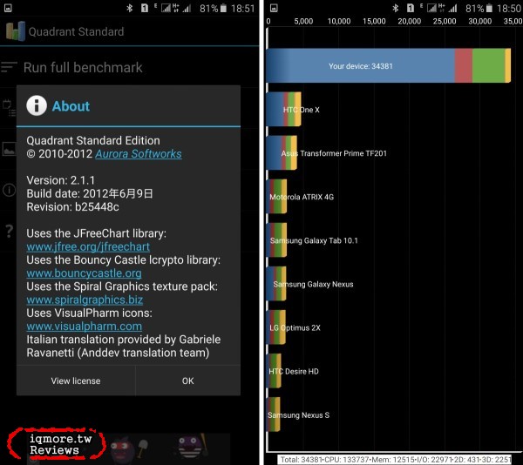Tap the Quadrant Standard title text
Viewport: 523px width, 465px height.
[x=76, y=31]
